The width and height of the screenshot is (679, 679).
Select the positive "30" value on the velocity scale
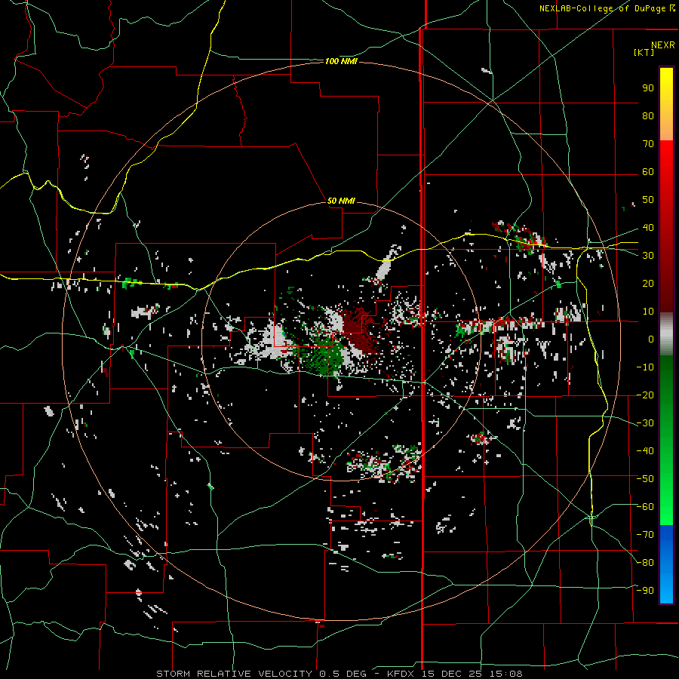pyautogui.click(x=648, y=256)
